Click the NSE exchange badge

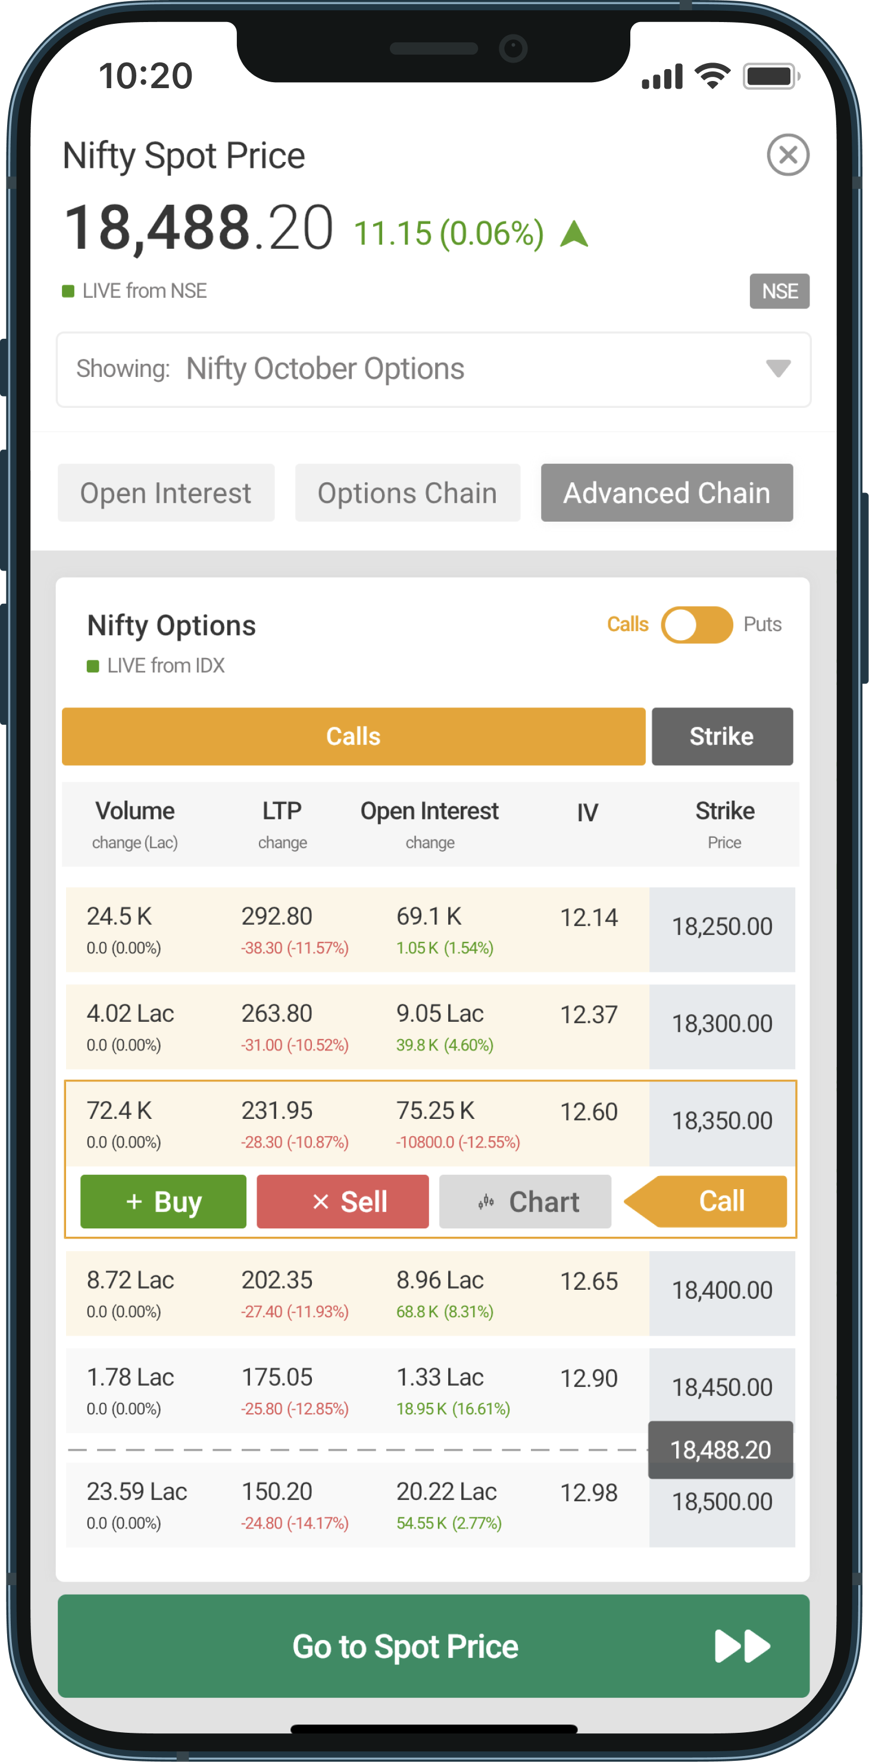point(779,291)
